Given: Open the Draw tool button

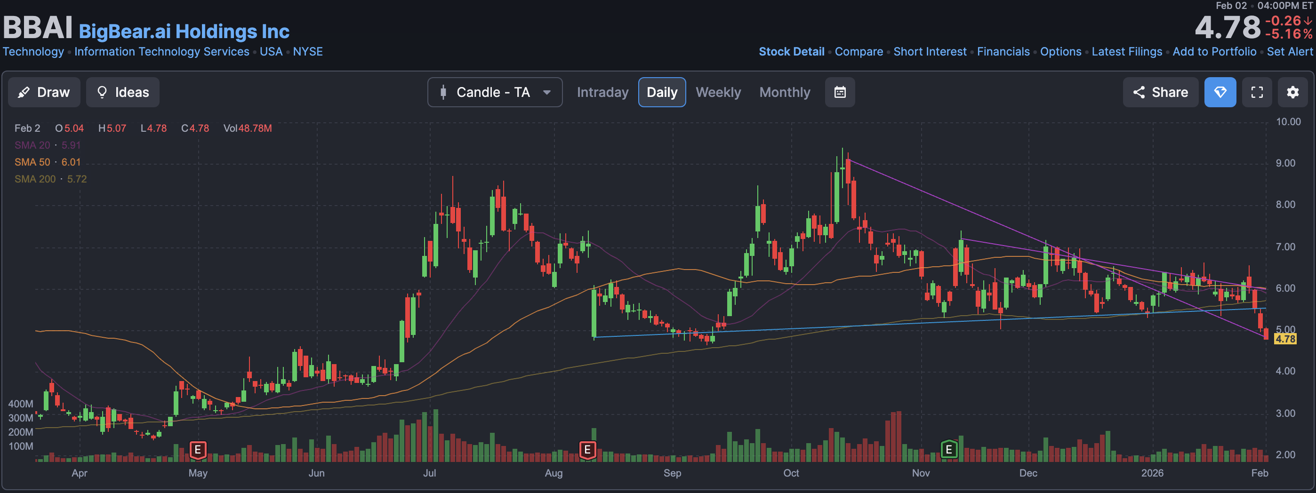Looking at the screenshot, I should (x=44, y=92).
